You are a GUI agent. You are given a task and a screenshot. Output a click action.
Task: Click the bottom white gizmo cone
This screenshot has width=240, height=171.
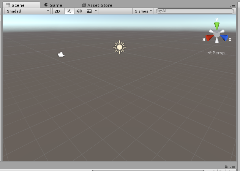[217, 40]
